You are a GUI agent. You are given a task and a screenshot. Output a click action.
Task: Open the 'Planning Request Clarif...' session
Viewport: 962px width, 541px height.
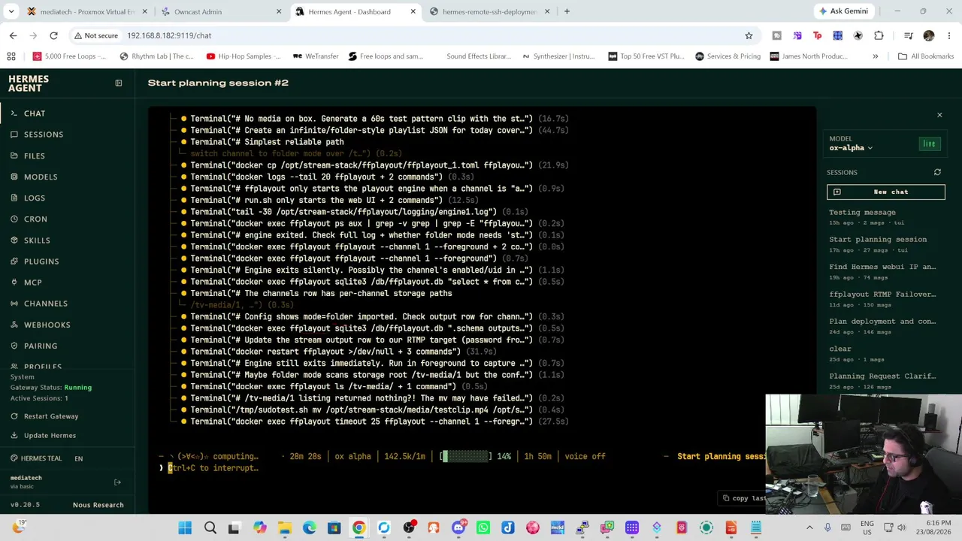pyautogui.click(x=886, y=380)
